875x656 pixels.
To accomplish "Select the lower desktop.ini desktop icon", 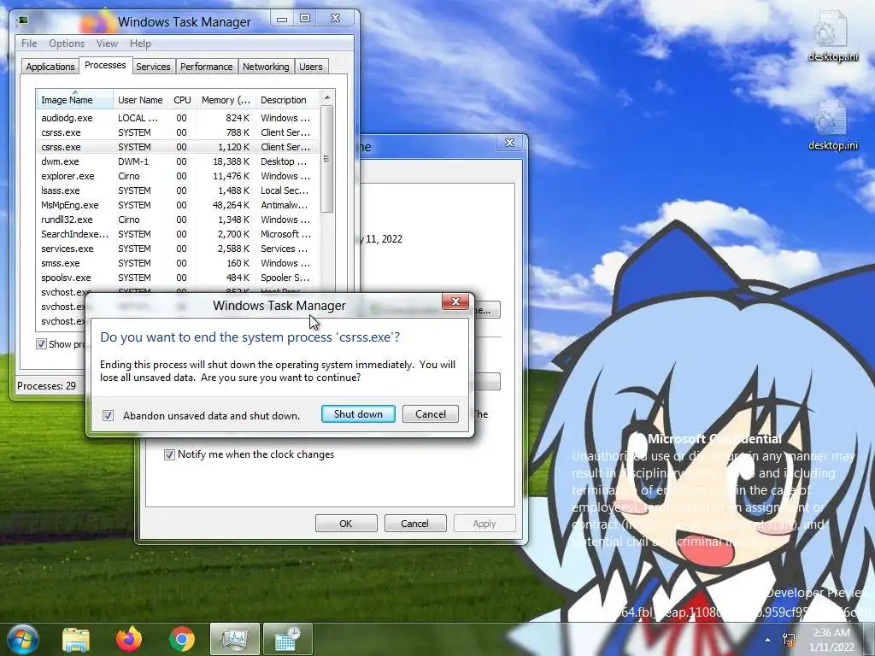I will point(832,125).
